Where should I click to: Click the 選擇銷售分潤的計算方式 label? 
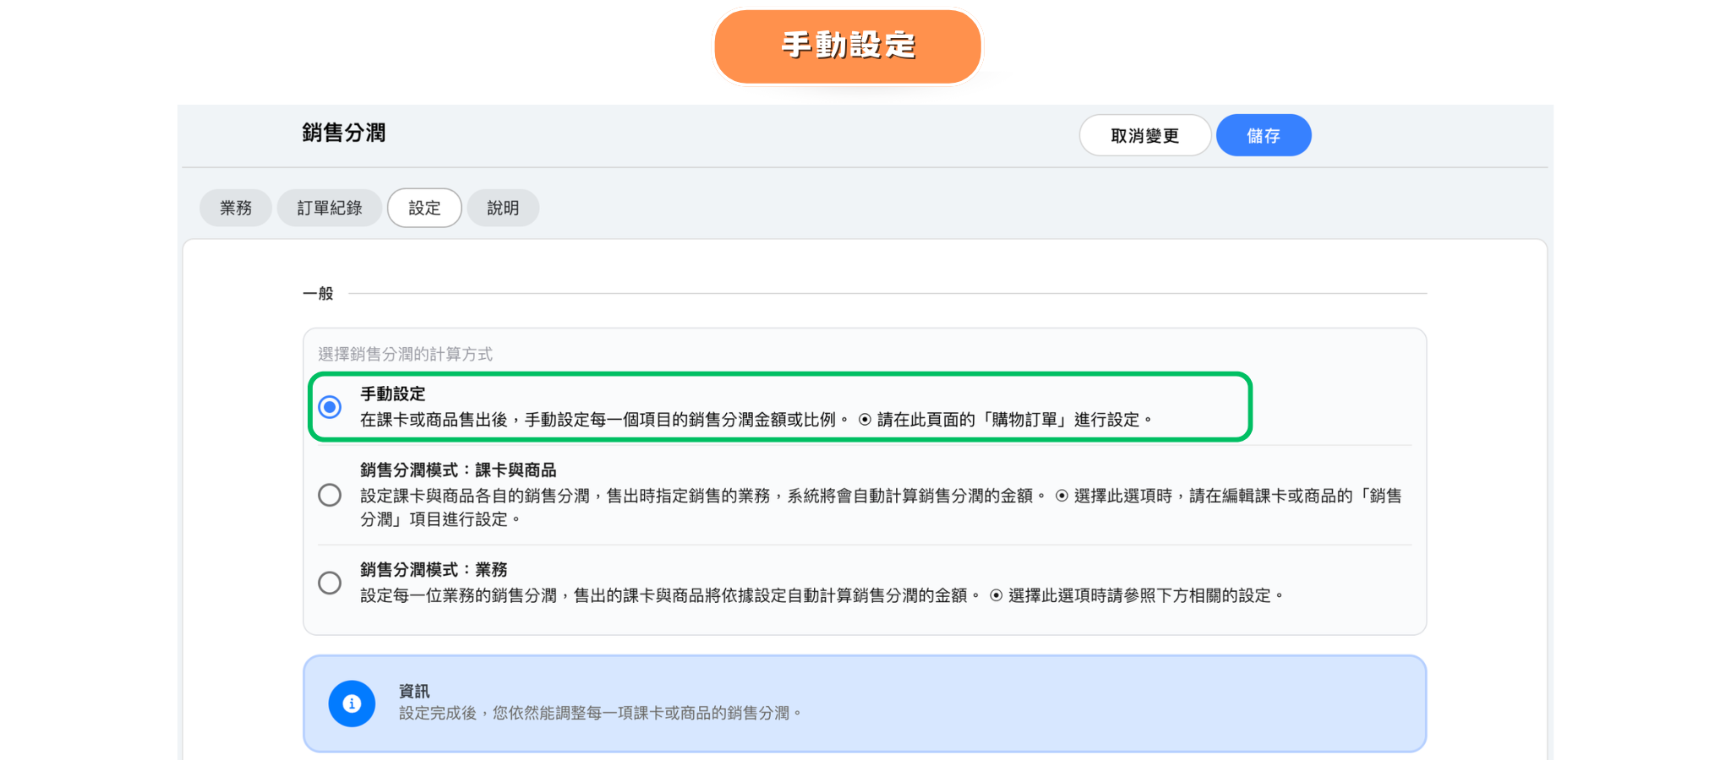click(406, 354)
